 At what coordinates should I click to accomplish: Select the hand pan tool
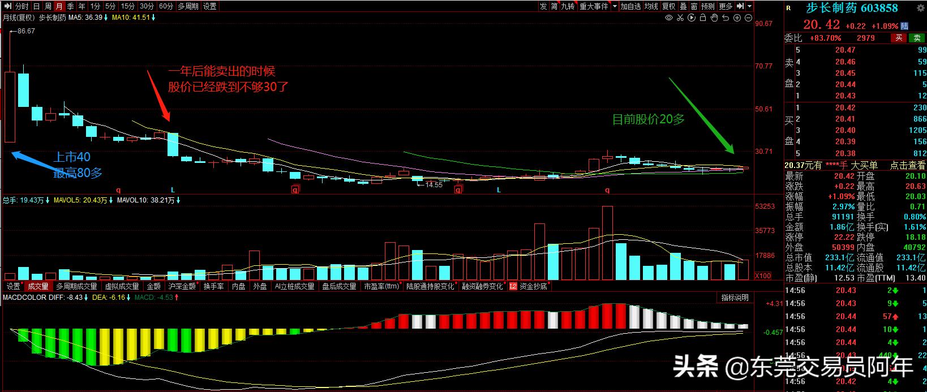pyautogui.click(x=714, y=18)
